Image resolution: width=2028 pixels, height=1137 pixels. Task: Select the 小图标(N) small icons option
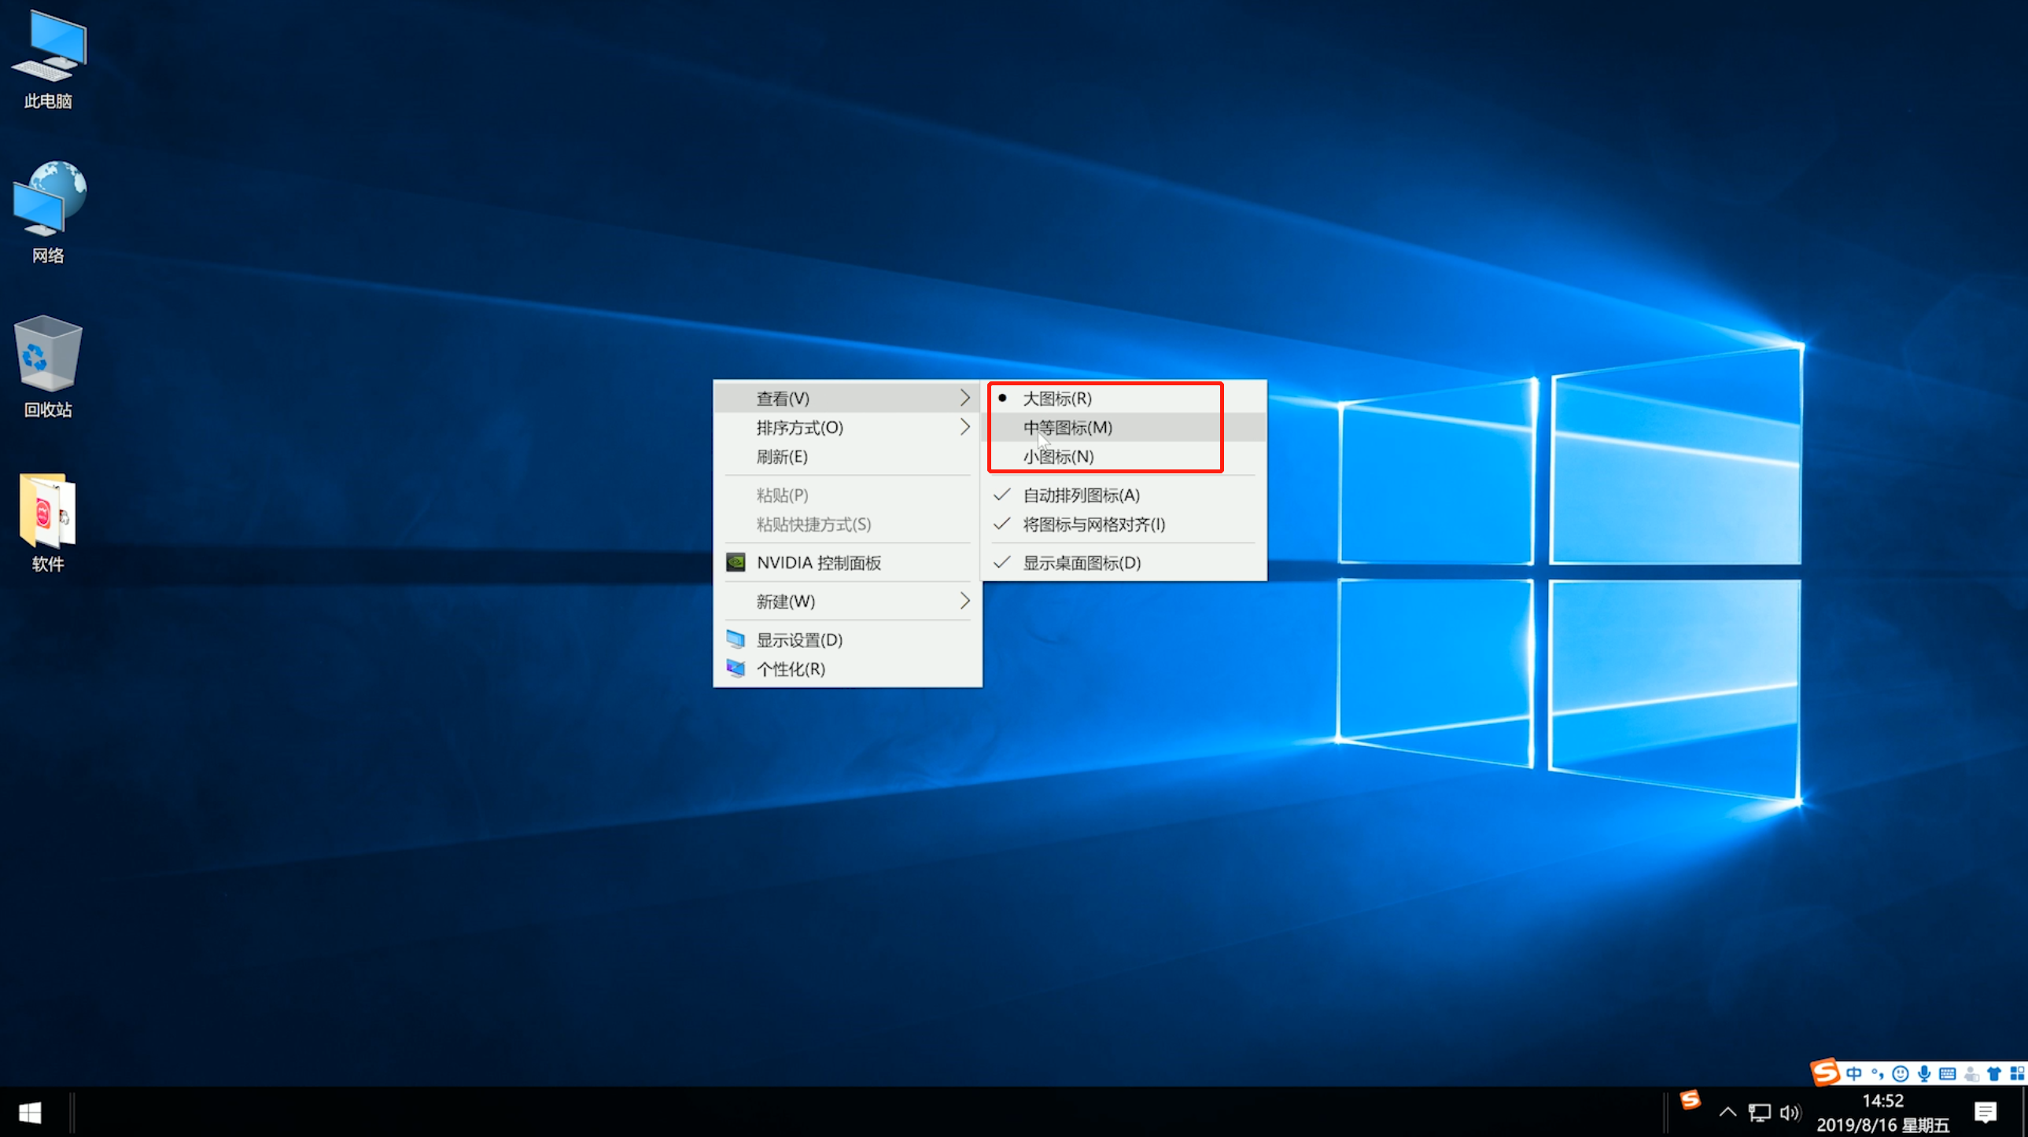(1123, 456)
